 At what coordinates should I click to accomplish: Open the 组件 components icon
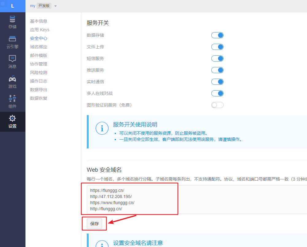click(12, 98)
